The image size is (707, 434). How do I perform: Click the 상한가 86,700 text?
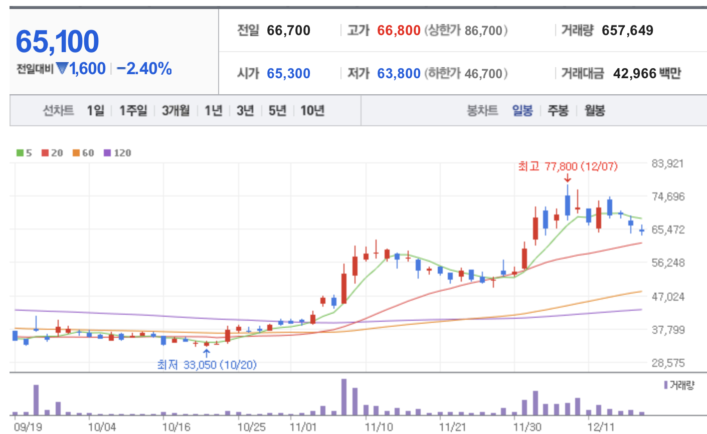466,31
